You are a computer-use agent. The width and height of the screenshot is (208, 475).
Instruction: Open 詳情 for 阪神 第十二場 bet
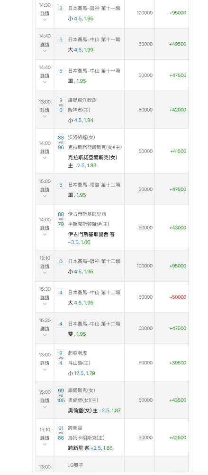[x=45, y=266]
